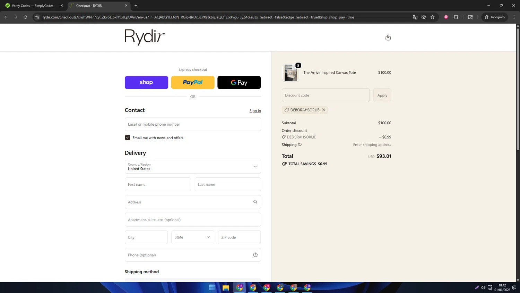
Task: Choose PayPal express checkout
Action: pyautogui.click(x=193, y=82)
